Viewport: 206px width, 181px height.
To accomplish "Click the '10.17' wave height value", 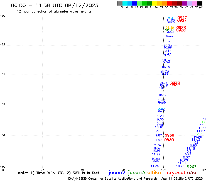I will coord(163,95).
